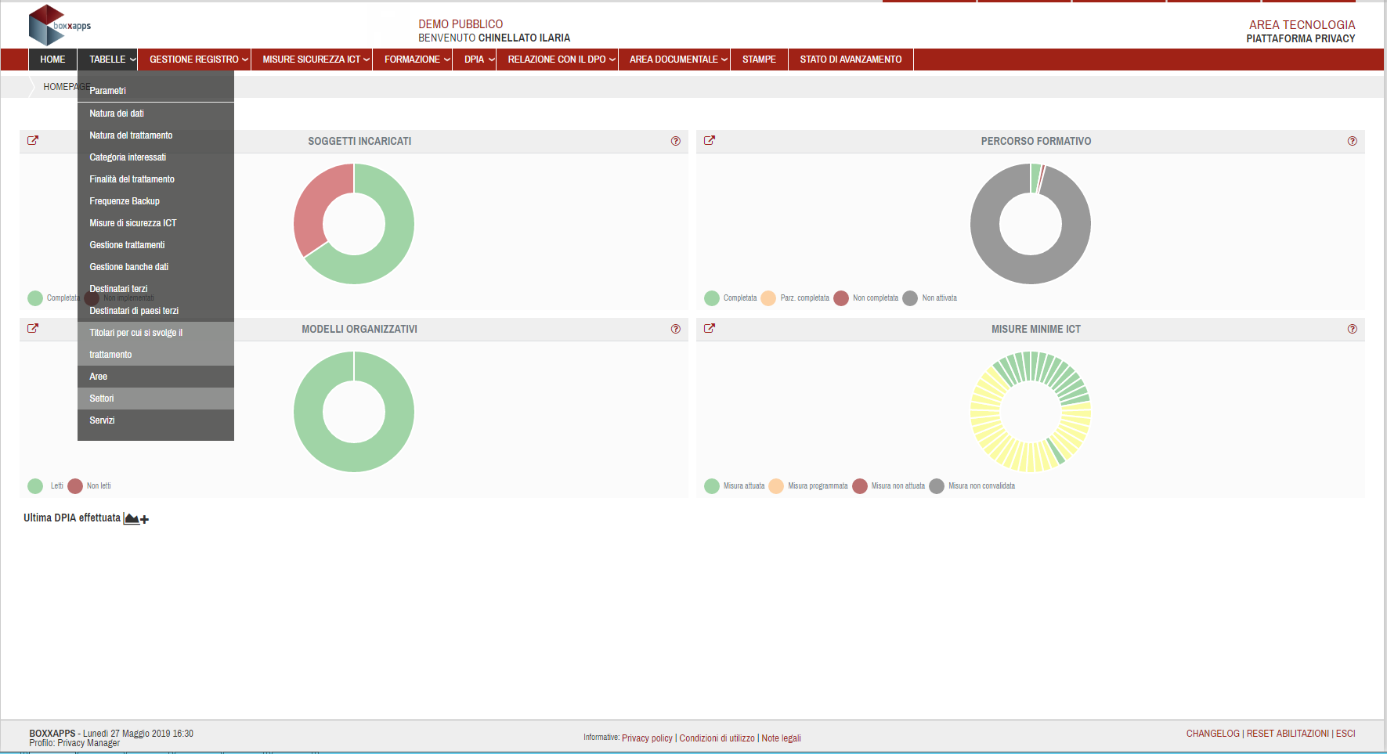The image size is (1387, 754).
Task: Open external link icon of Modelli Organizzativi panel
Action: [33, 329]
